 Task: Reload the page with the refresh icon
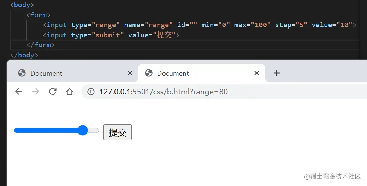[x=53, y=92]
